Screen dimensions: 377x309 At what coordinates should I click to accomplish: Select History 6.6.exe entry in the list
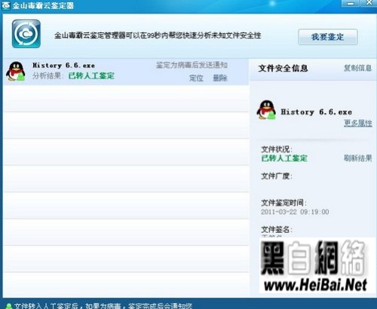pyautogui.click(x=126, y=72)
